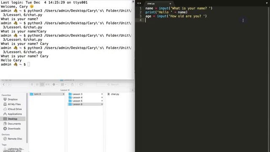Expand Lesson 3 disclosure arrow
The image size is (270, 152).
tap(102, 94)
